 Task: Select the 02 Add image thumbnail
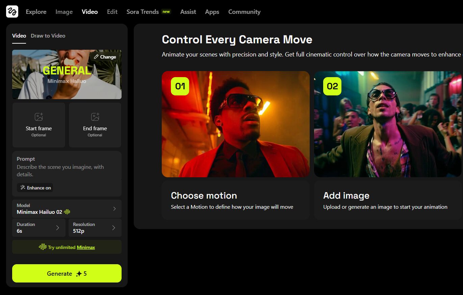click(388, 124)
